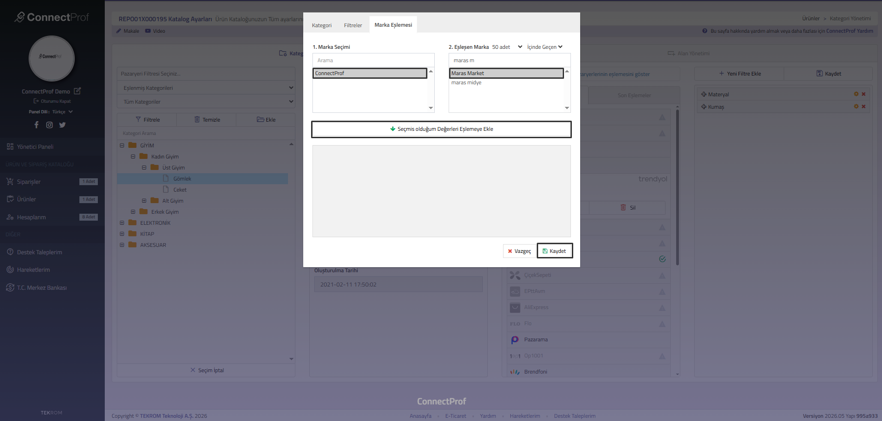Switch to the Kategori tab in the dialog

322,25
